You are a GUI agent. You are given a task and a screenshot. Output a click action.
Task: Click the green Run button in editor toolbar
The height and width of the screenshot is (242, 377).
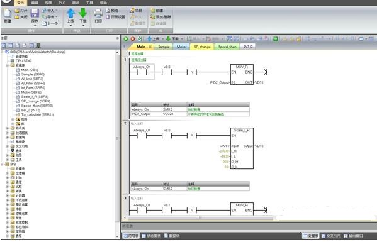click(125, 38)
